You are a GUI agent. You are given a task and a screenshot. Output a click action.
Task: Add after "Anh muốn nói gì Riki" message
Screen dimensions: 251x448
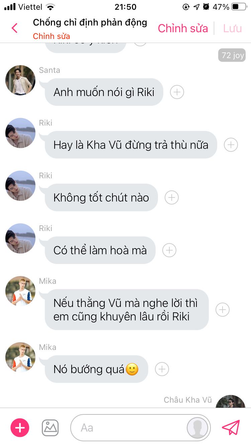tap(177, 92)
